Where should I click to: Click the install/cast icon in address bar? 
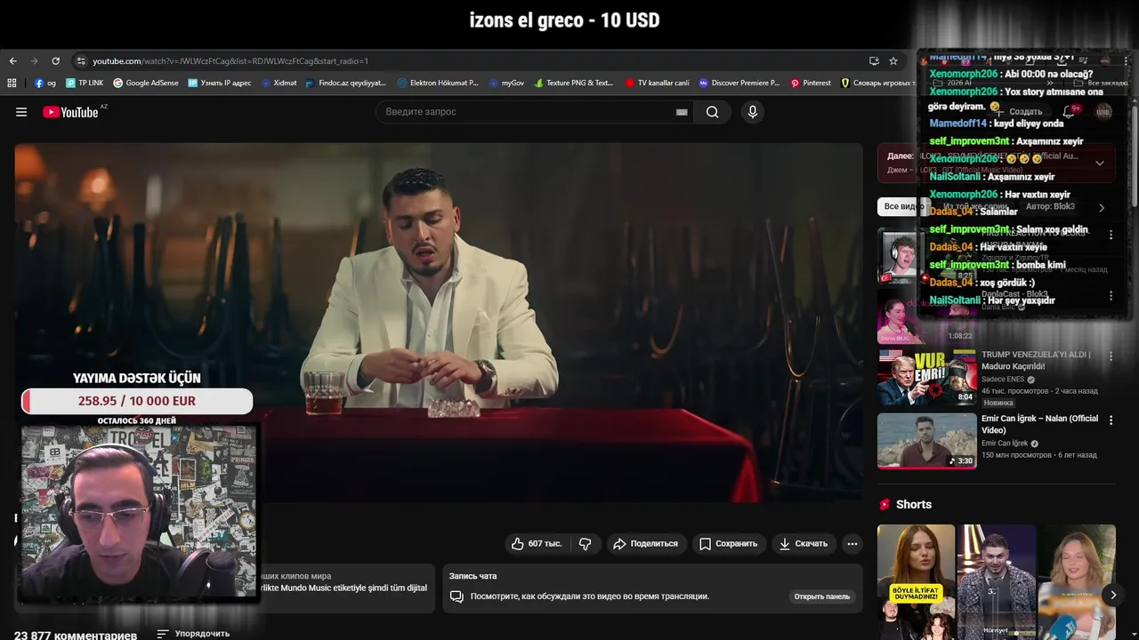pos(874,61)
